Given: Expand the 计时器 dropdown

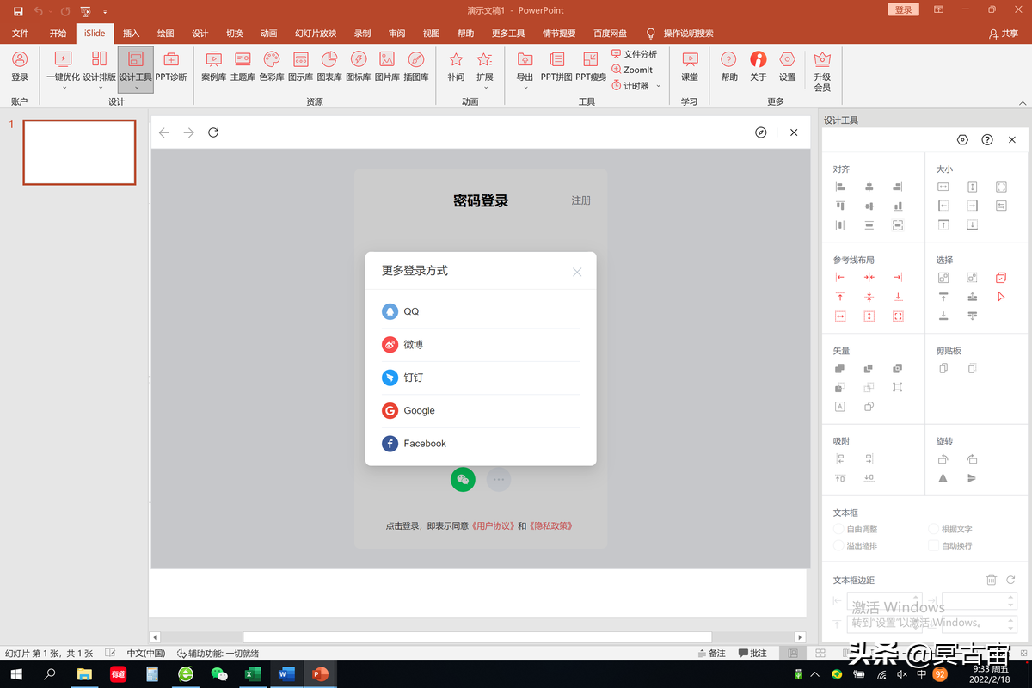Looking at the screenshot, I should point(659,86).
